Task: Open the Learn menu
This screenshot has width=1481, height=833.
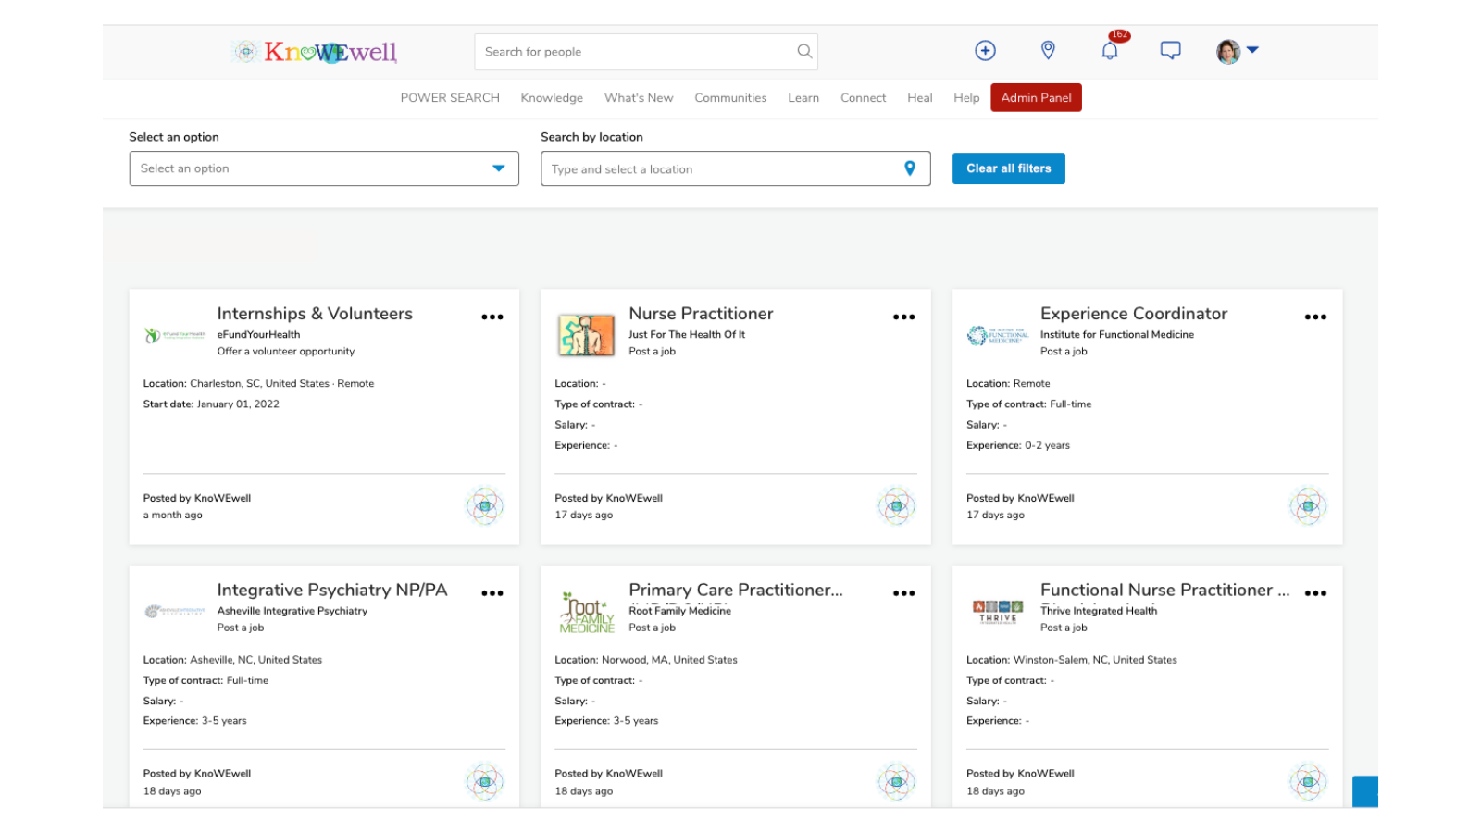Action: click(x=803, y=97)
